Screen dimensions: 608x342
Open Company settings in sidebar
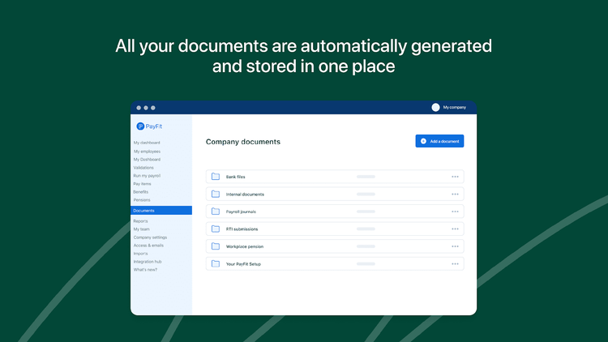tap(150, 237)
